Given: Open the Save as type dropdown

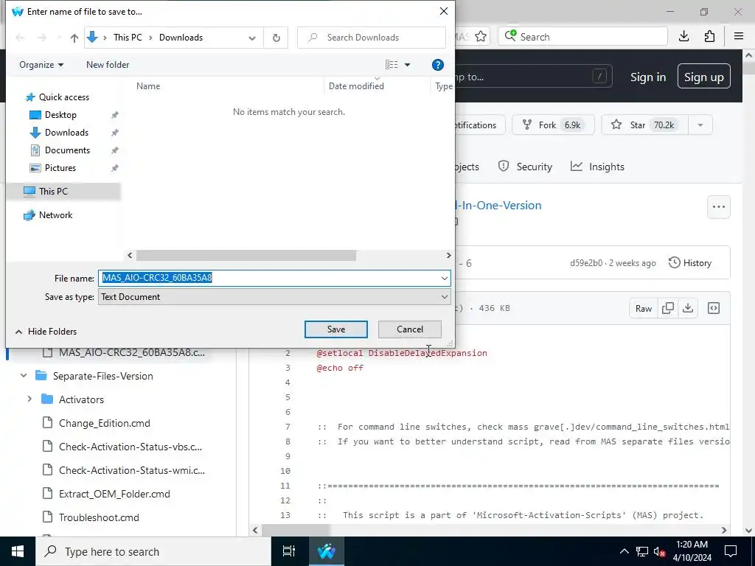Looking at the screenshot, I should click(x=274, y=297).
